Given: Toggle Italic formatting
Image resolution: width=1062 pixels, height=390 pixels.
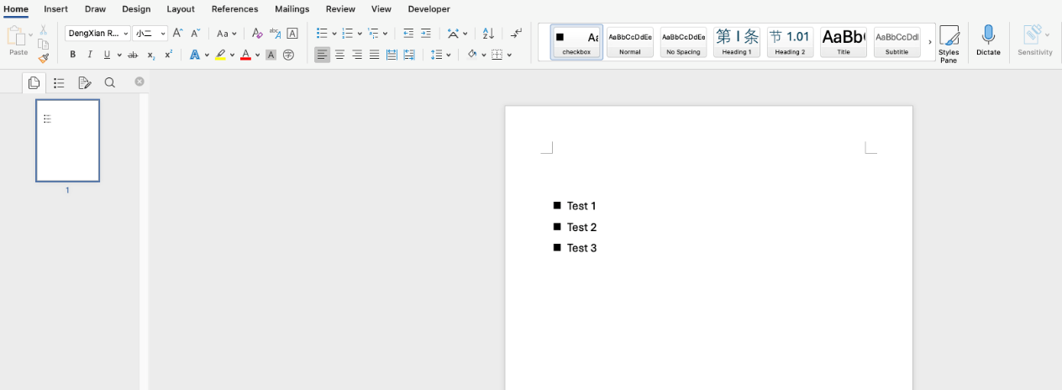Looking at the screenshot, I should [90, 55].
